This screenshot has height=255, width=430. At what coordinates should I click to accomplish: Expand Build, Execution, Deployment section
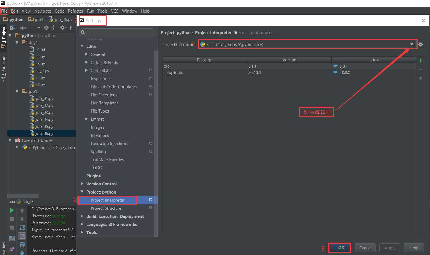(x=82, y=216)
